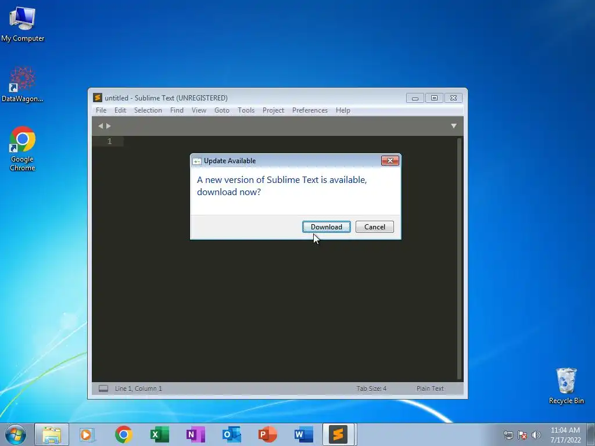Open the Find menu
This screenshot has height=446, width=595.
coord(177,110)
